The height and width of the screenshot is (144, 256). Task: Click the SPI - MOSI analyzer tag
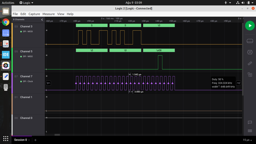[x=26, y=32]
